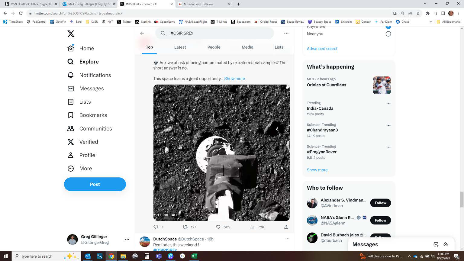Open more options for #PragyanRover trend
The height and width of the screenshot is (261, 464).
point(388,147)
